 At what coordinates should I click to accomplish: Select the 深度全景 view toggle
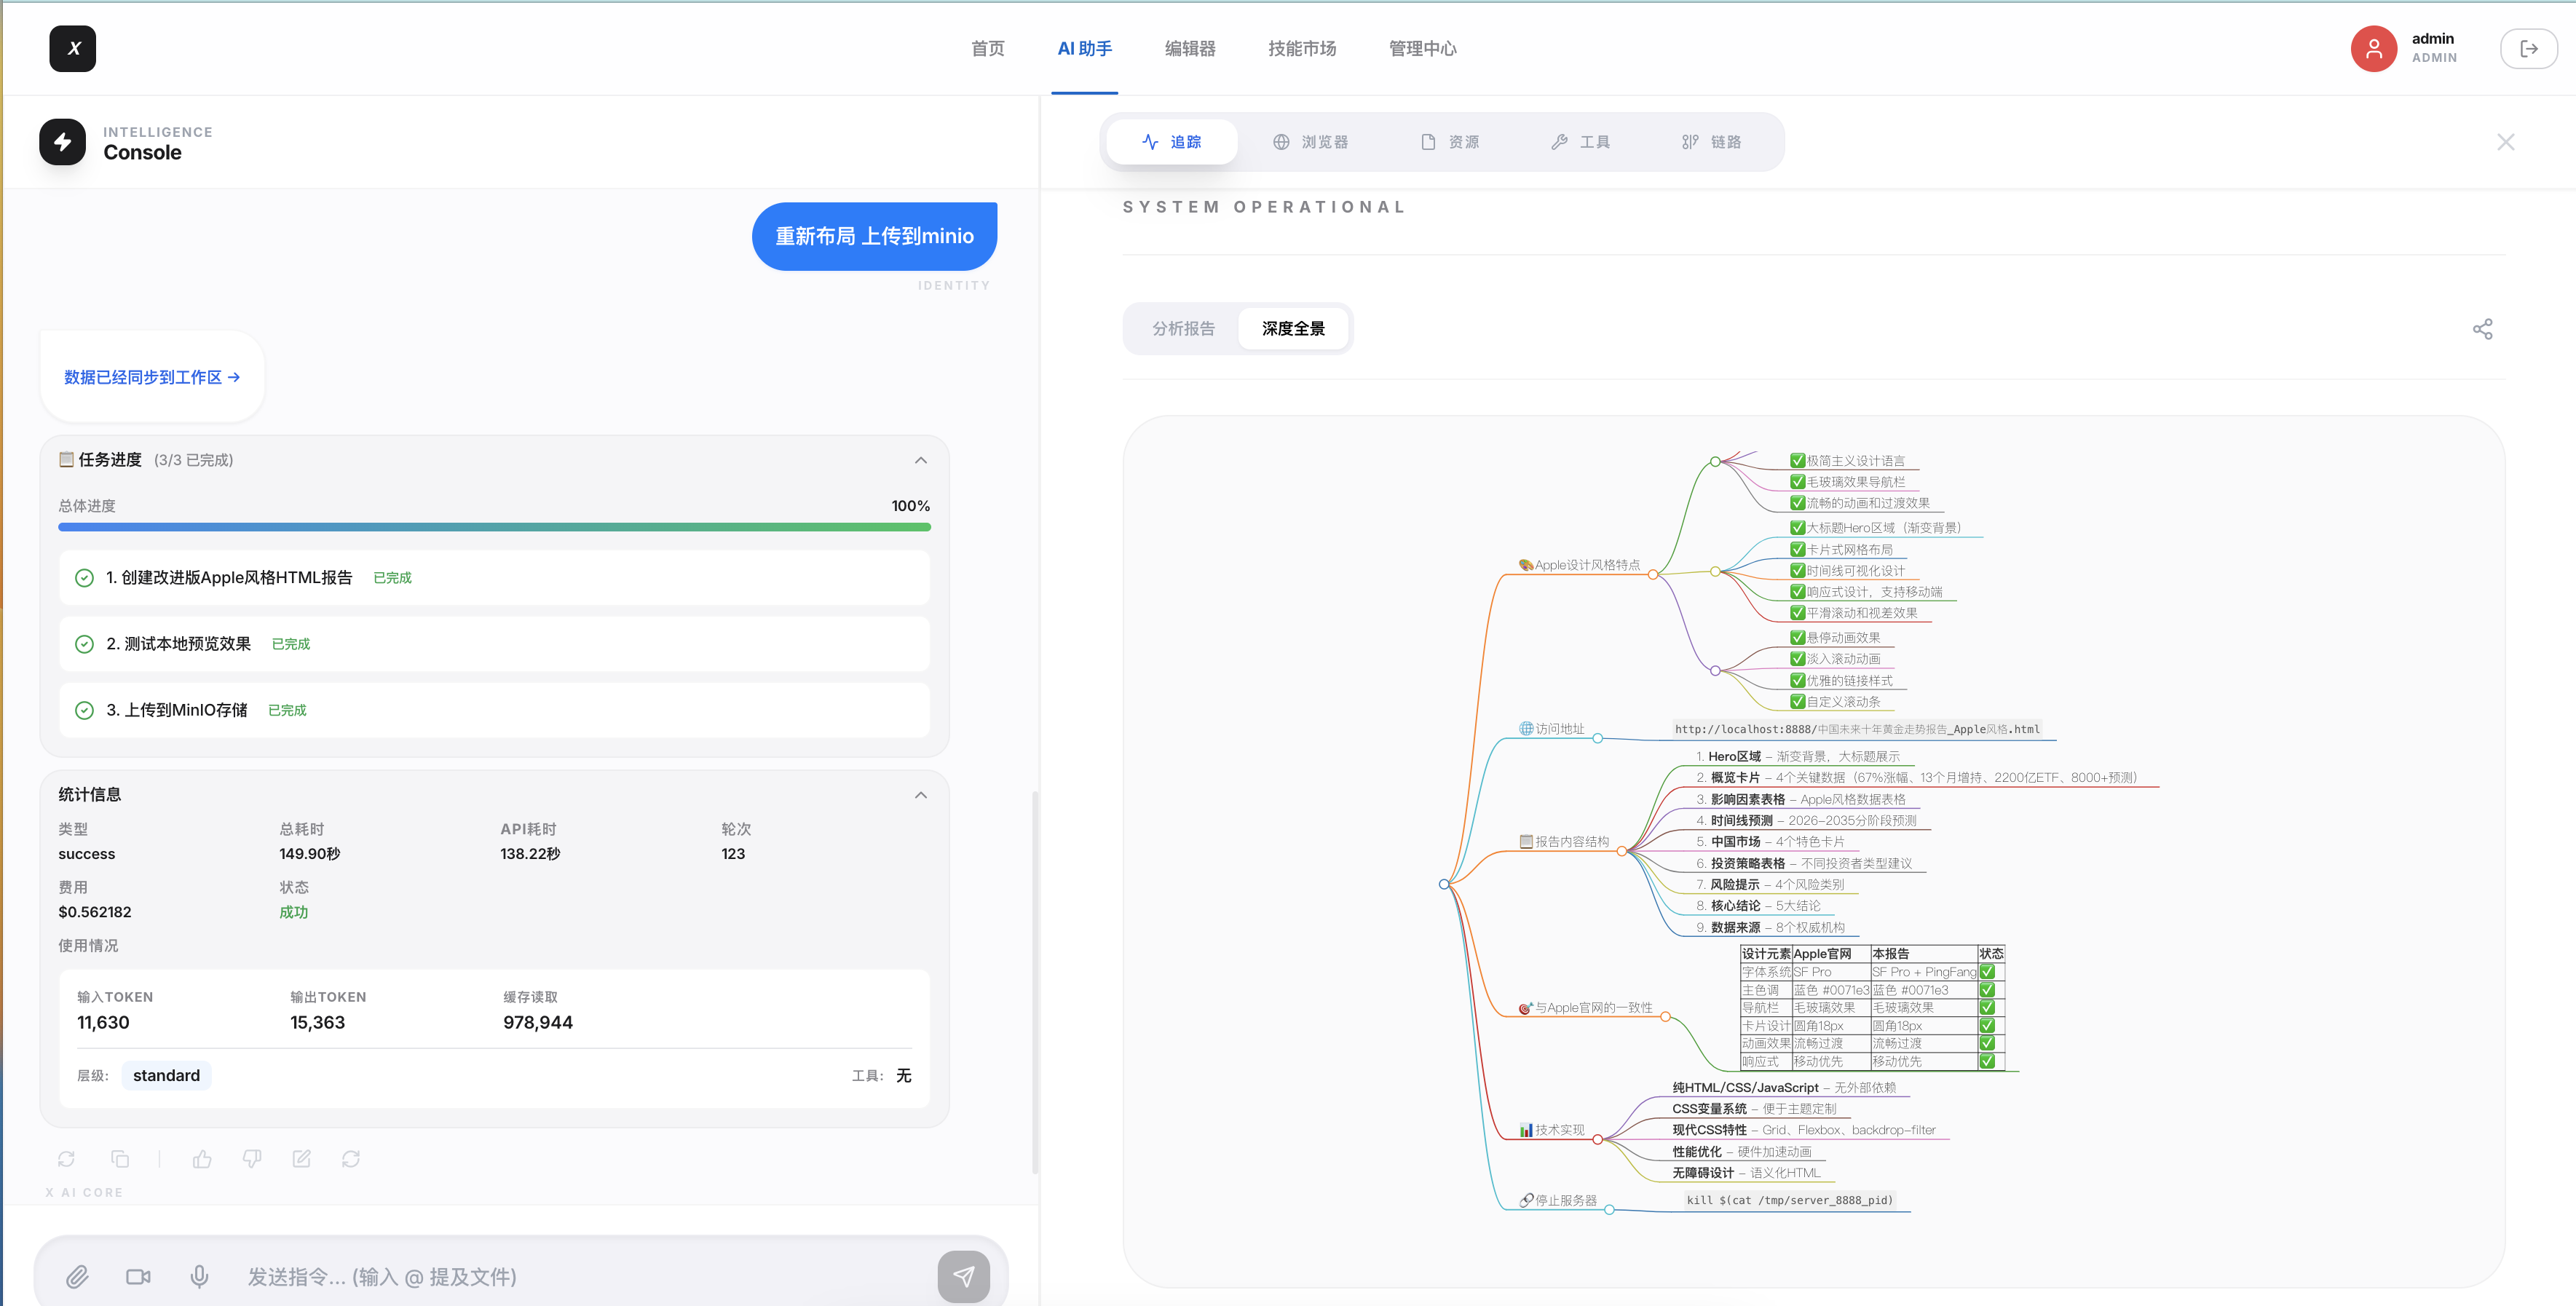coord(1293,329)
